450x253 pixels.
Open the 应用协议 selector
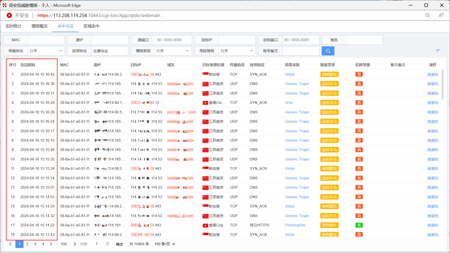(110, 51)
